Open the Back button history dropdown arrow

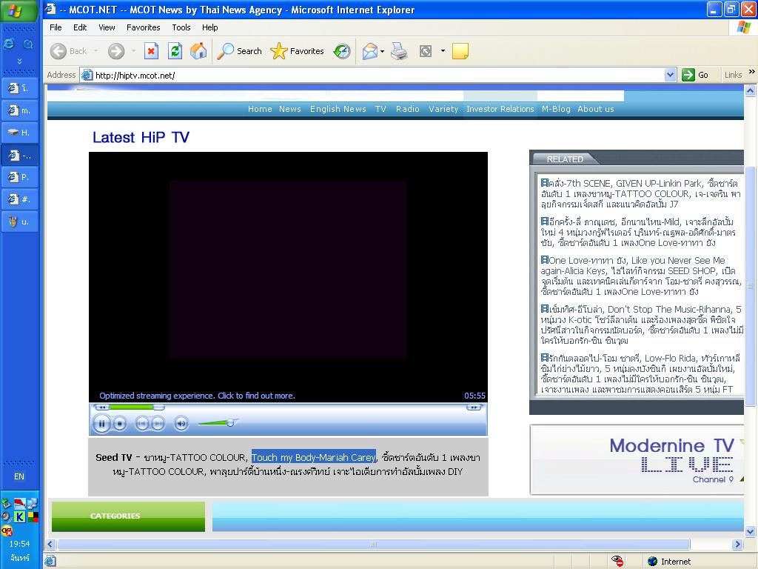point(95,51)
